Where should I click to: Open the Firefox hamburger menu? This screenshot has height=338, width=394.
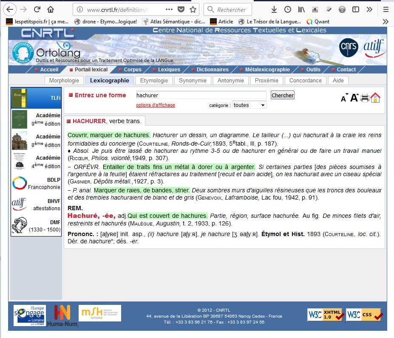click(x=386, y=9)
